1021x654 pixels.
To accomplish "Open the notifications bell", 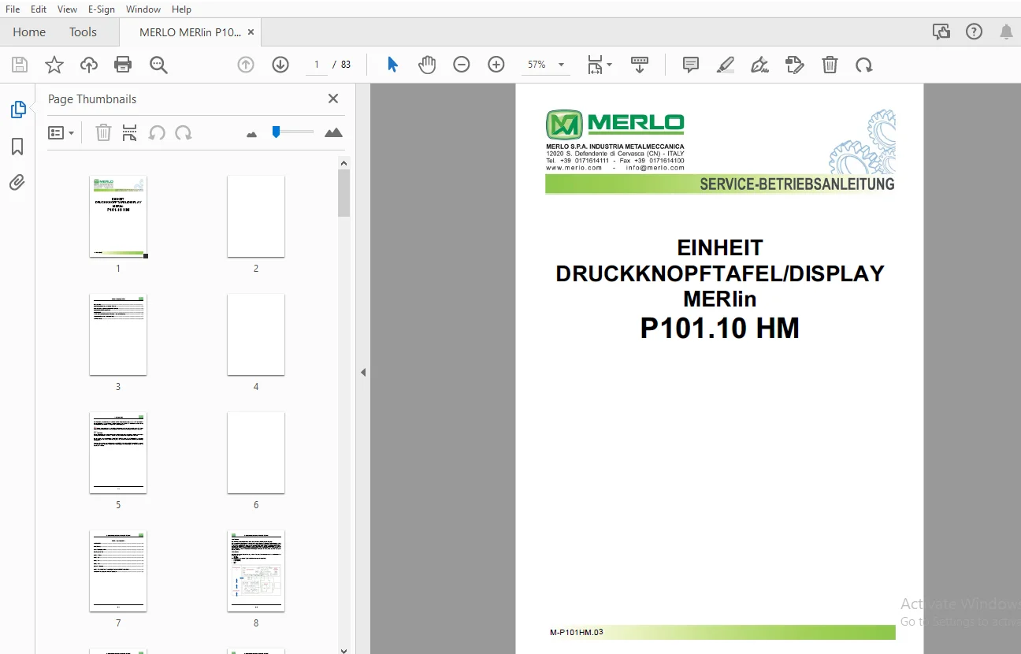I will click(x=1006, y=32).
